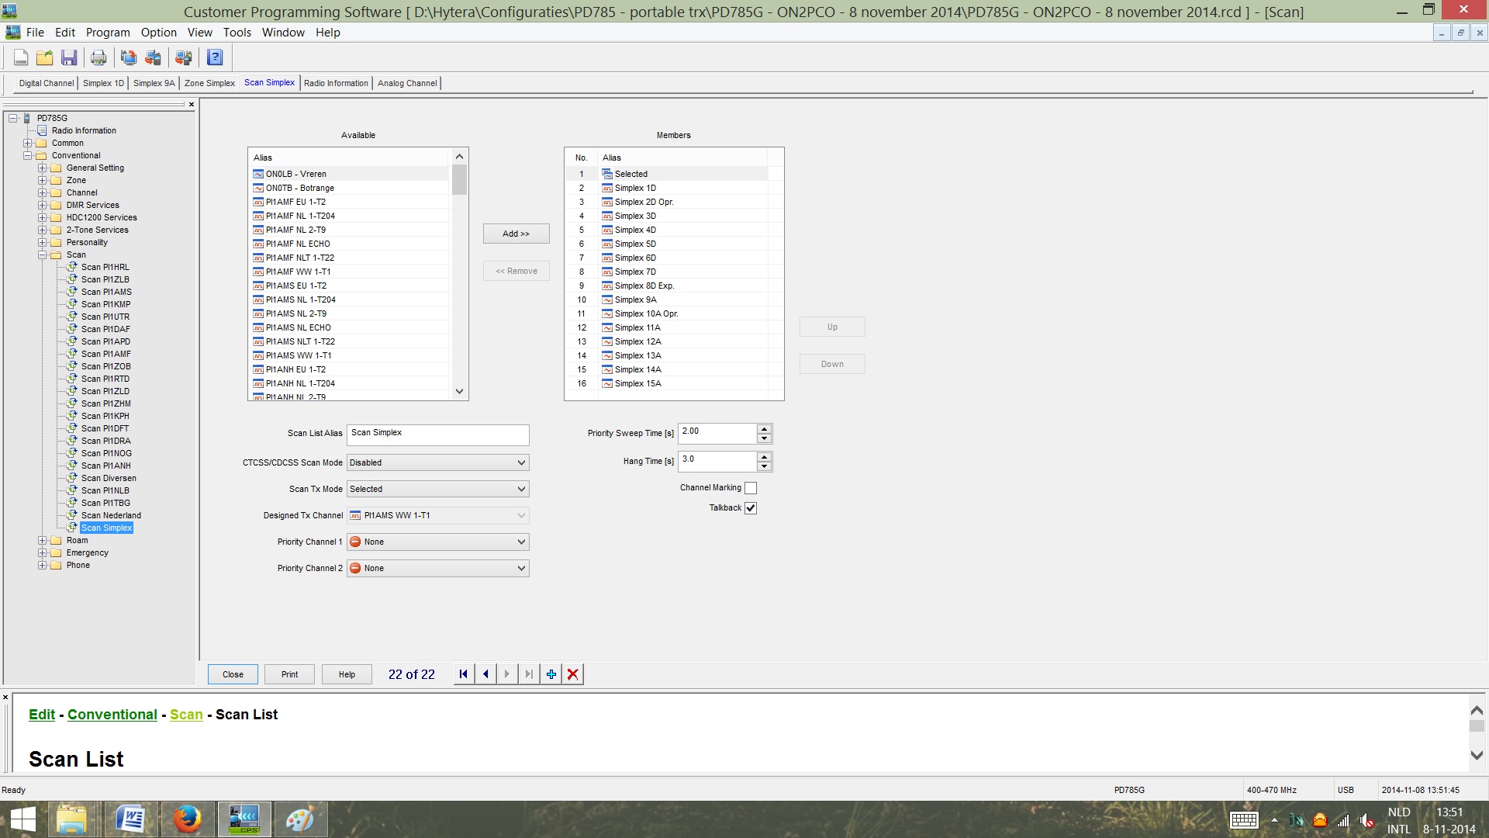Screen dimensions: 1489x838
Task: Click the last record navigation icon
Action: [x=529, y=674]
